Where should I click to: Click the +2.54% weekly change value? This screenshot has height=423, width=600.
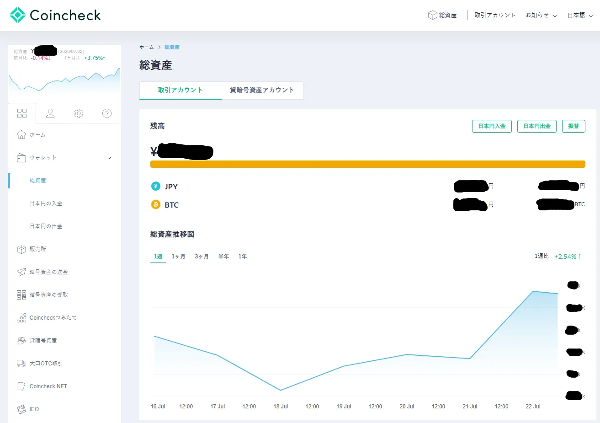568,257
